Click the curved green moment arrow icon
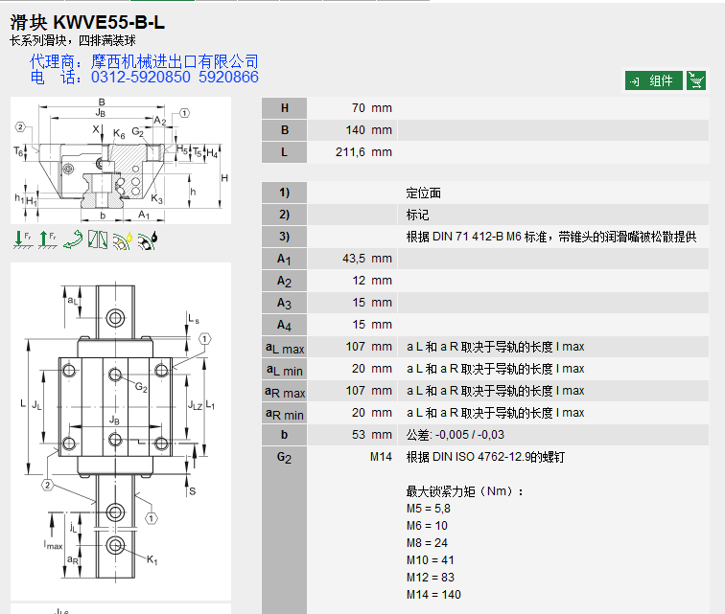 pos(72,239)
